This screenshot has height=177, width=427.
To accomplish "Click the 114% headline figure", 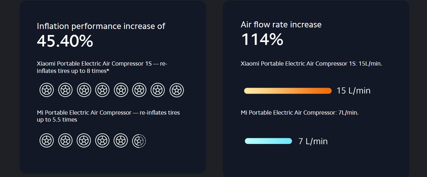I will click(262, 40).
